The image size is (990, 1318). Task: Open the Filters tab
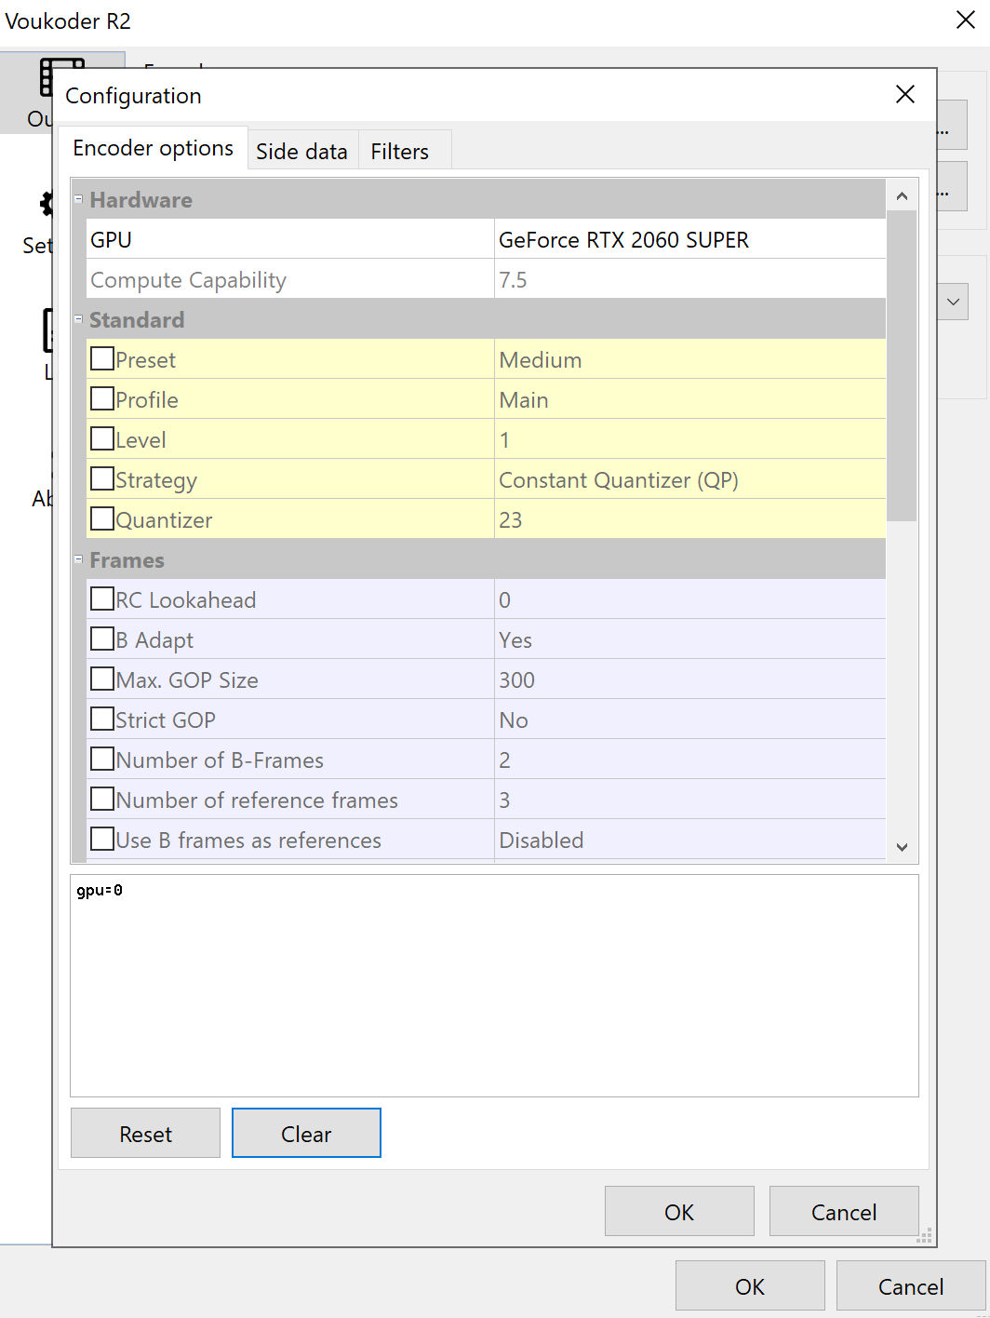coord(399,152)
